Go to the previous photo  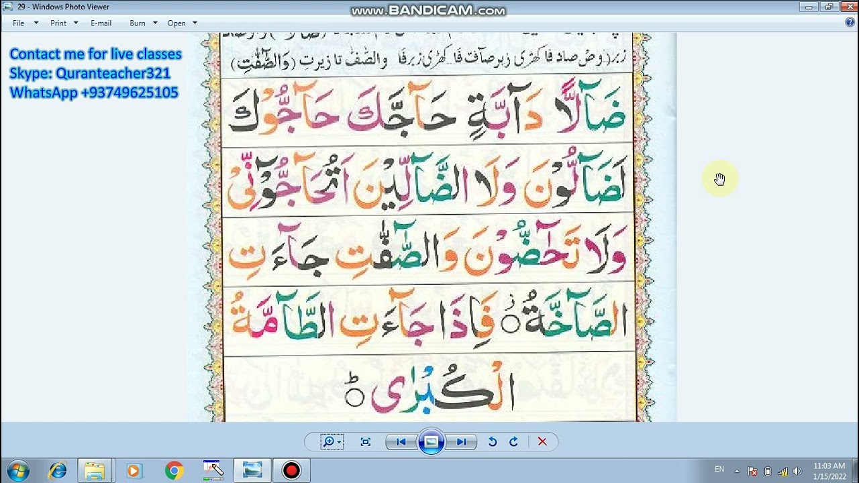[x=401, y=441]
